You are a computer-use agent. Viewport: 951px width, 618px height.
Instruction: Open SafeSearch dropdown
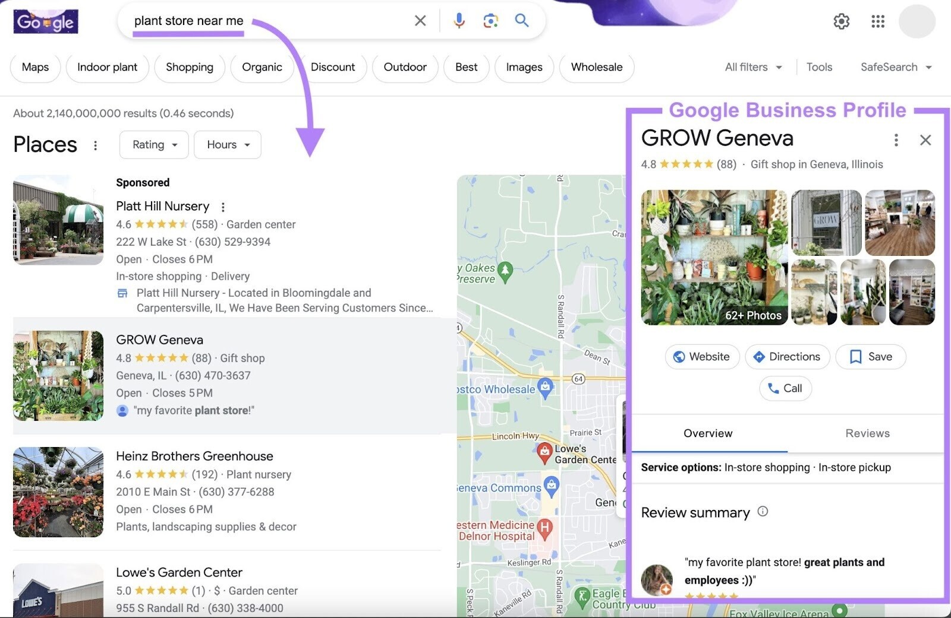click(x=896, y=67)
